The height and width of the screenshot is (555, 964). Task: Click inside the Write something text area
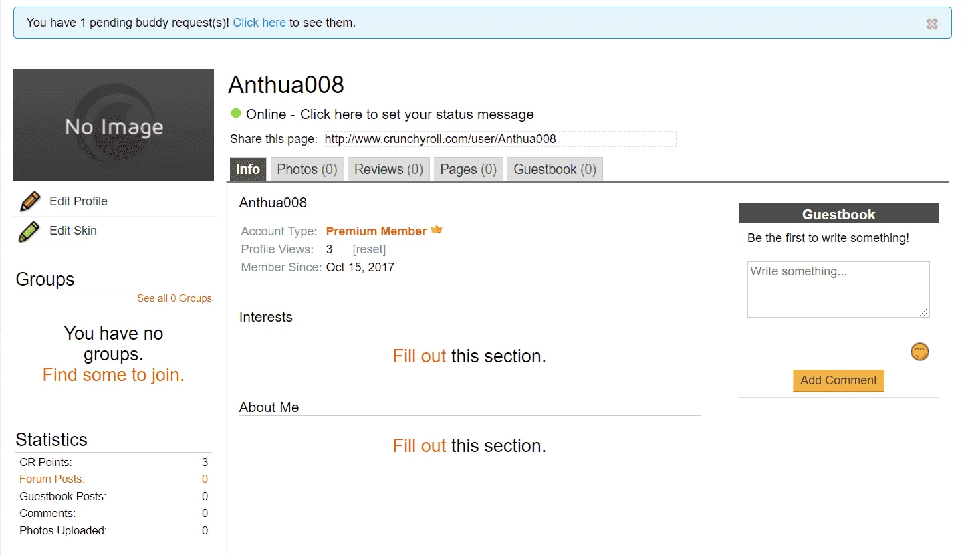838,289
